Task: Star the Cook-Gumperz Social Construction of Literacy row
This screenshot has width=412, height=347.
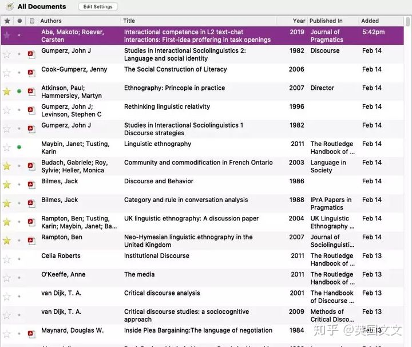Action: 7,73
